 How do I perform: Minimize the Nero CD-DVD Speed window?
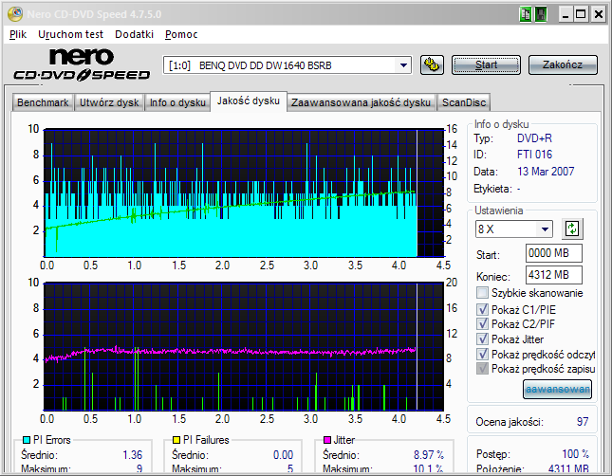pos(566,15)
